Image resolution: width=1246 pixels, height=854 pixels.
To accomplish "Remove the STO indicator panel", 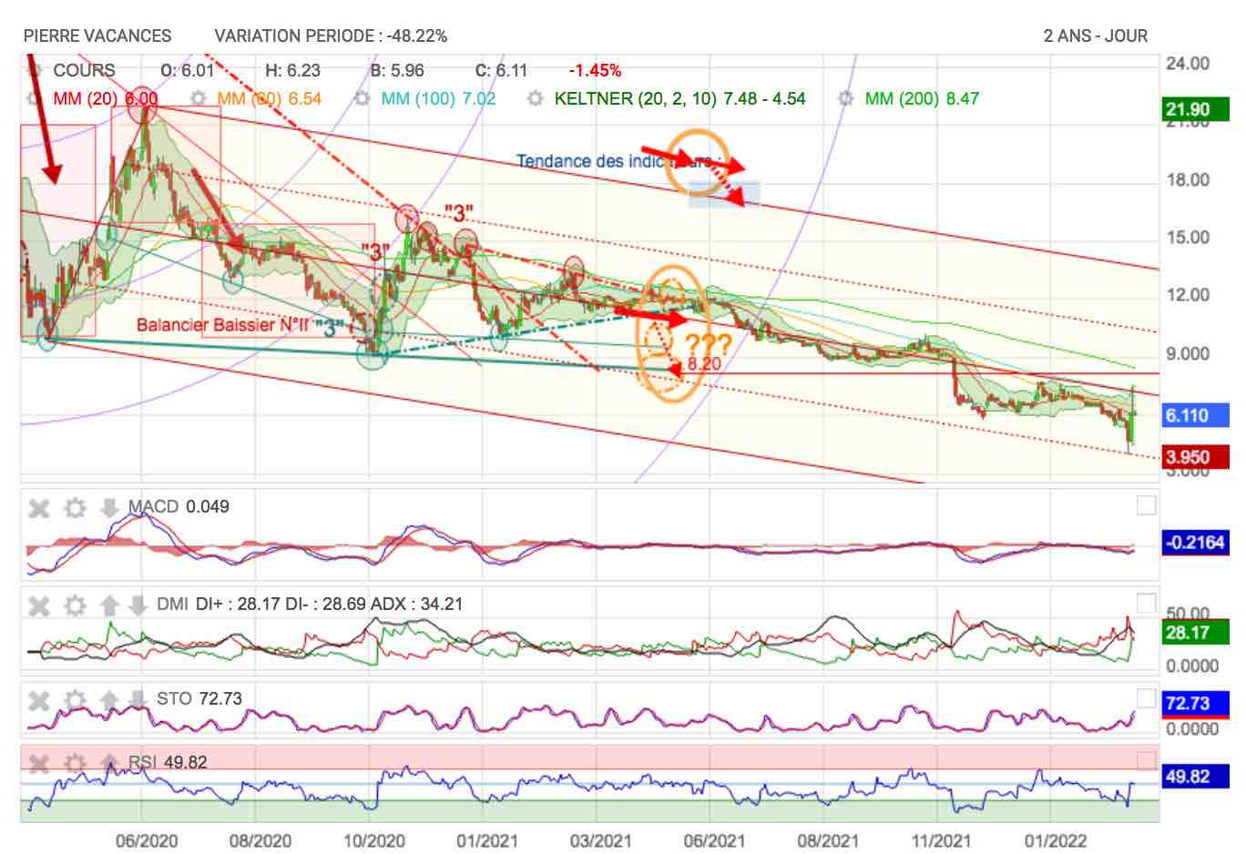I will click(x=39, y=699).
